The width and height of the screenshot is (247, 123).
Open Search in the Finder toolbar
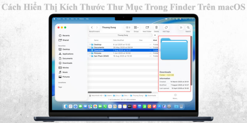pyautogui.click(x=188, y=27)
